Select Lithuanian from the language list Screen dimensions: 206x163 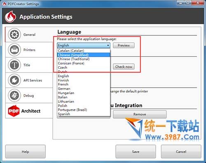click(84, 101)
